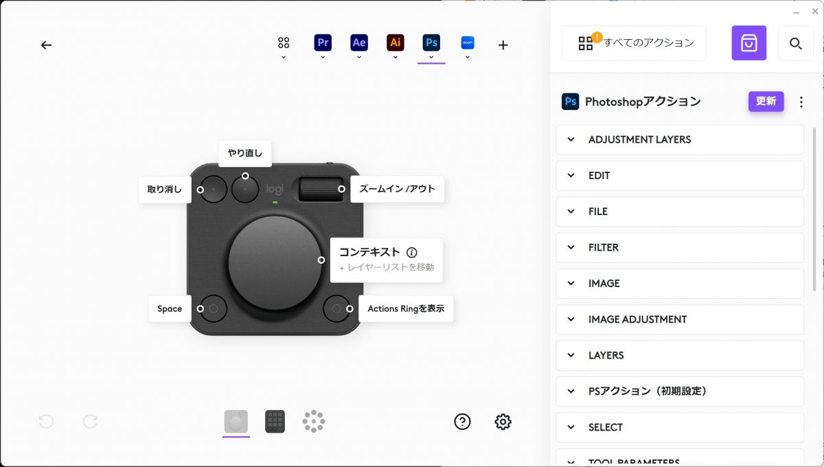Select the Premiere Pro profile icon
The width and height of the screenshot is (824, 467).
click(323, 43)
